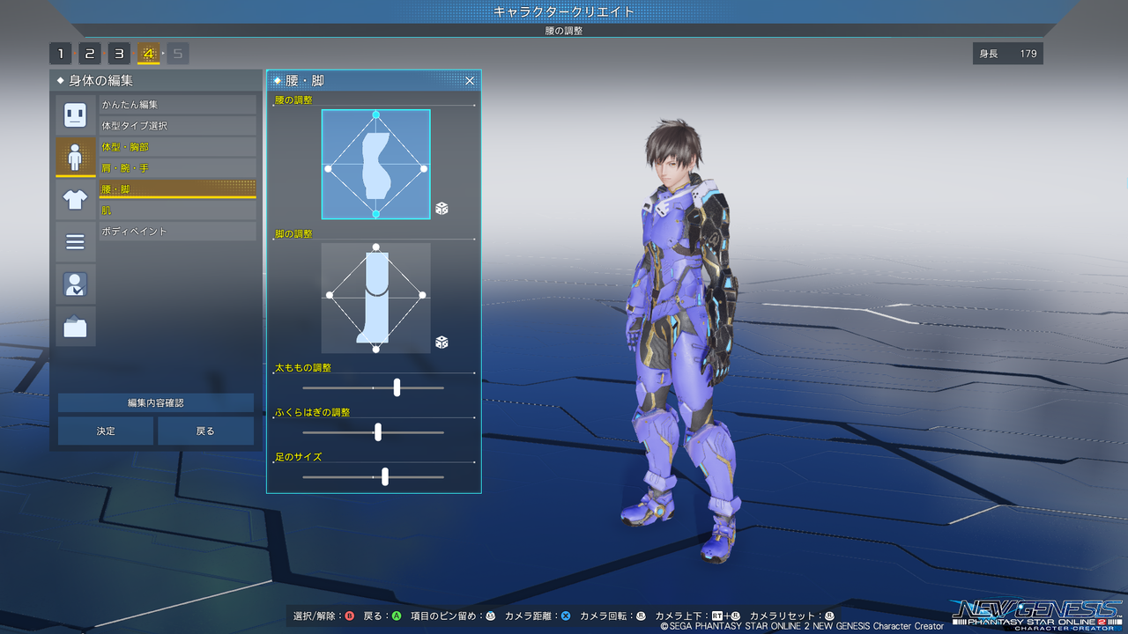This screenshot has height=634, width=1128.
Task: Open the list menu category icon
Action: tap(76, 241)
